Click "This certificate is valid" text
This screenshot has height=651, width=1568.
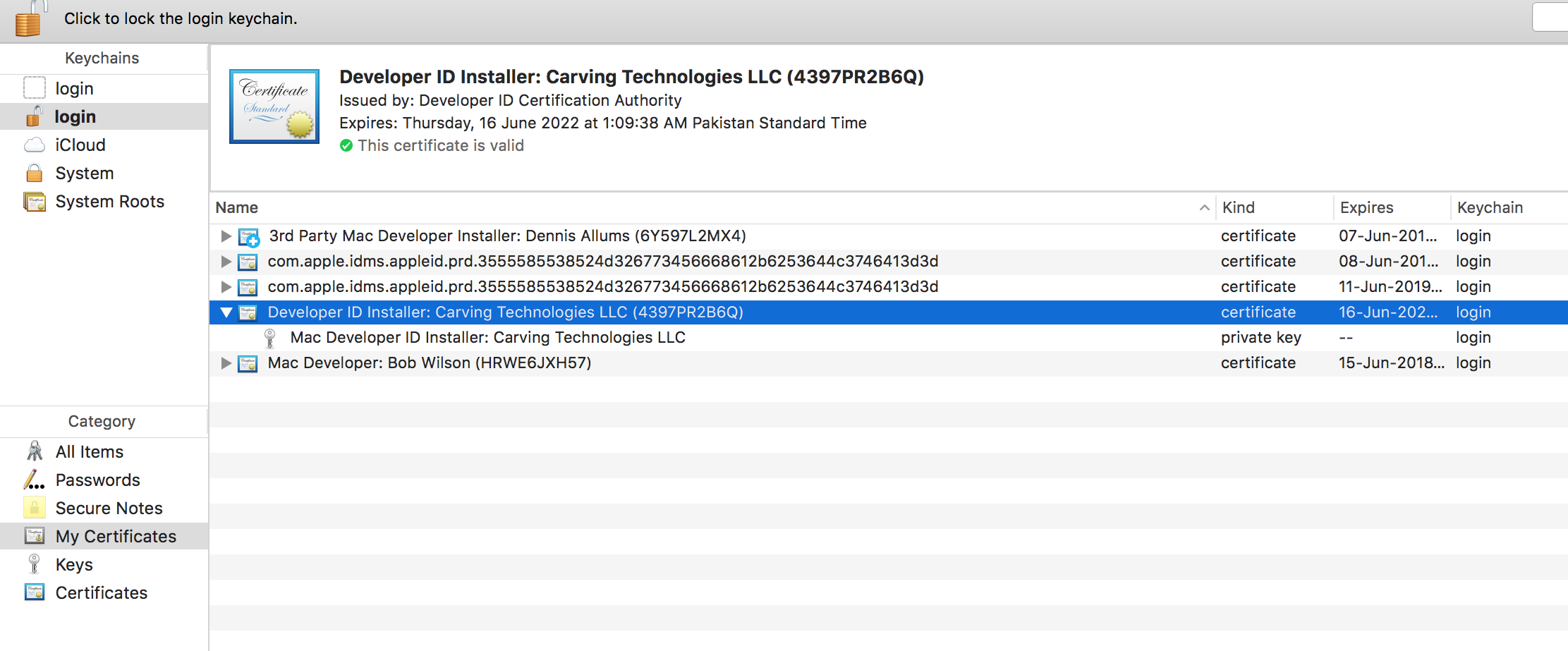pyautogui.click(x=441, y=145)
